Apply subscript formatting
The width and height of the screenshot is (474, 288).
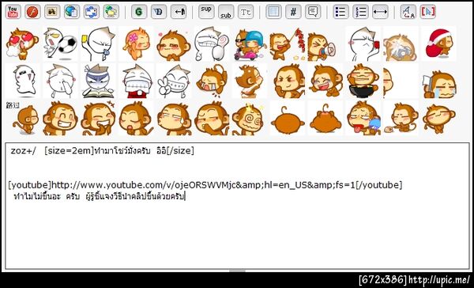[226, 12]
